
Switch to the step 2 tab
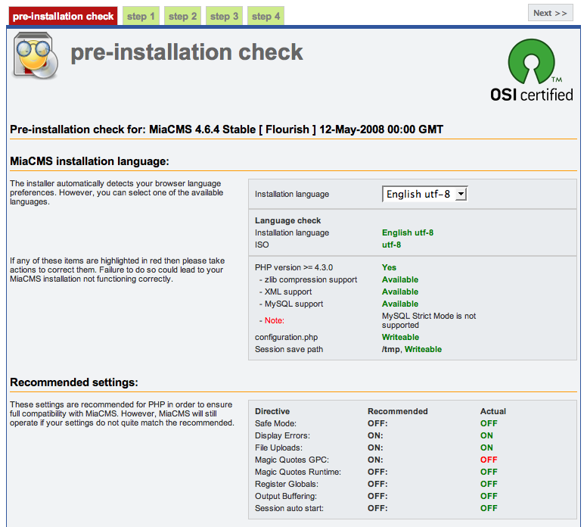coord(182,16)
